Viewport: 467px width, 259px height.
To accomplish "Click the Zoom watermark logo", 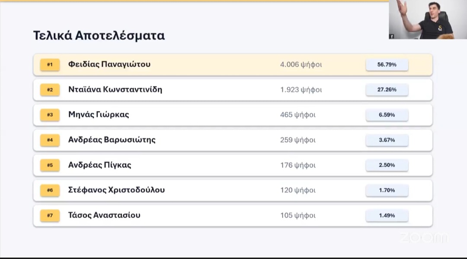I will [423, 237].
